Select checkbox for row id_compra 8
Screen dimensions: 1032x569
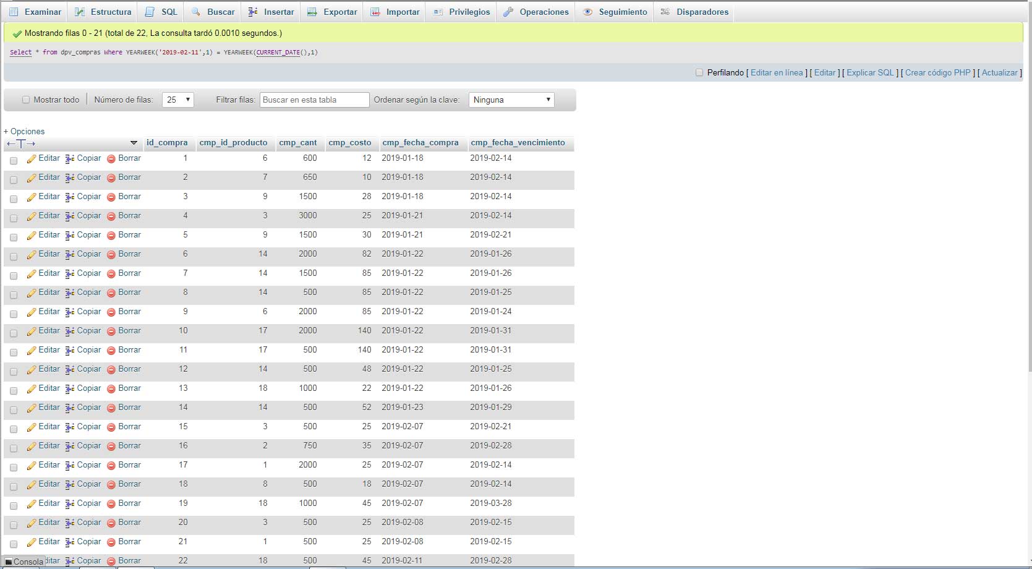pos(14,295)
